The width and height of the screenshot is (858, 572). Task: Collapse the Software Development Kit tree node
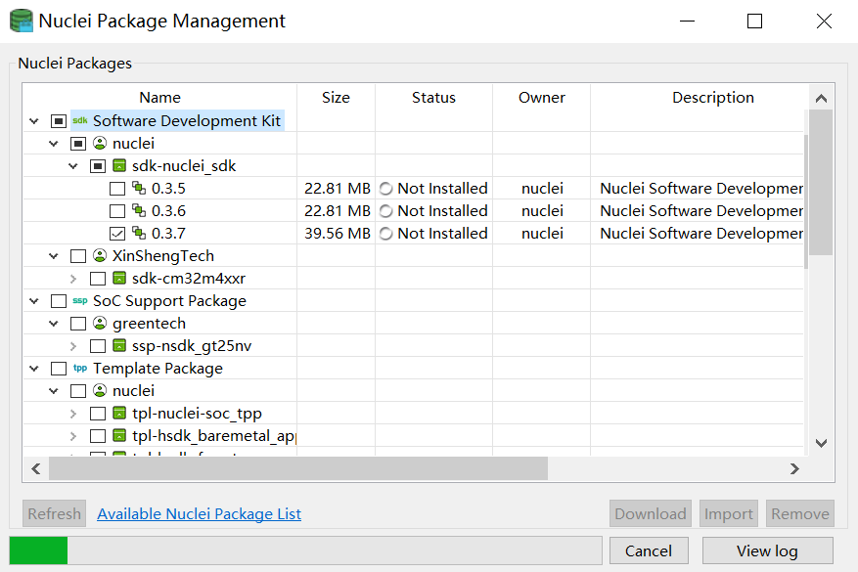click(x=34, y=121)
